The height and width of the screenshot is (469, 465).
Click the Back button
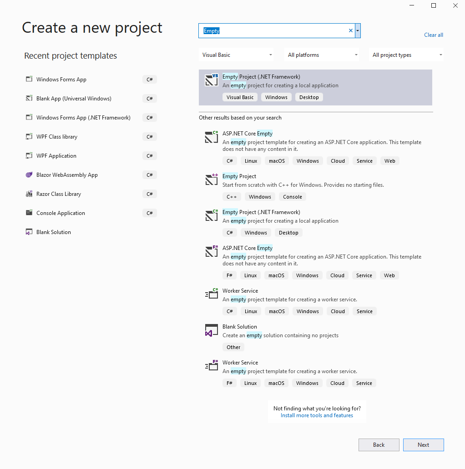tap(379, 445)
